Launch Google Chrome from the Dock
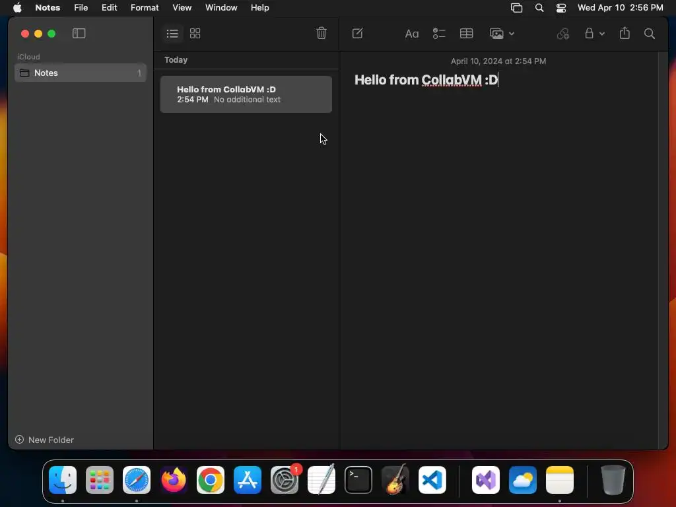676x507 pixels. [211, 480]
